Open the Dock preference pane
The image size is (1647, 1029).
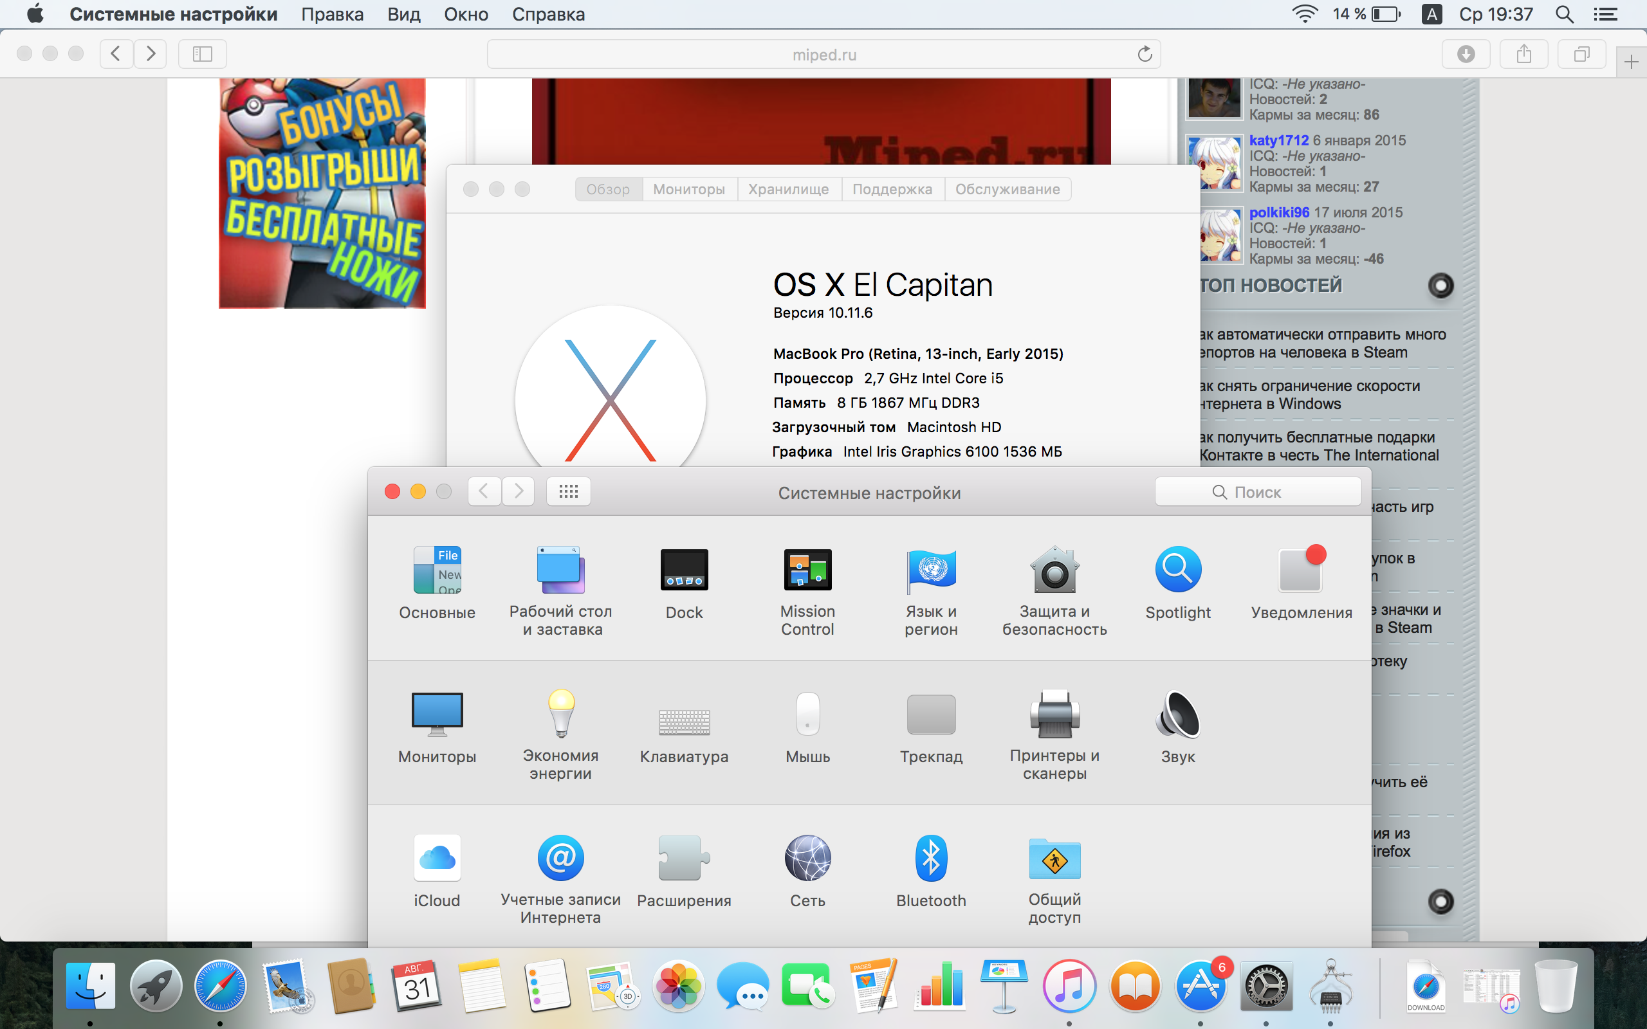[684, 583]
